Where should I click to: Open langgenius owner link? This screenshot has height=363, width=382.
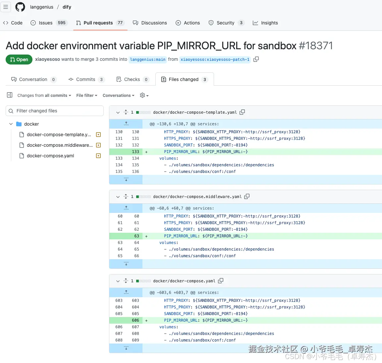pos(42,7)
